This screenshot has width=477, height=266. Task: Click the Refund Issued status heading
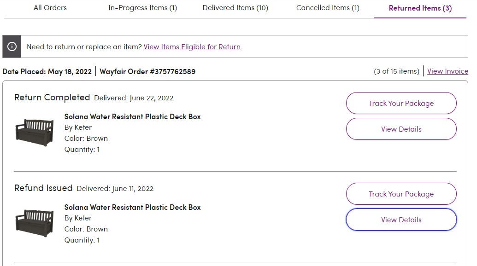click(x=43, y=188)
